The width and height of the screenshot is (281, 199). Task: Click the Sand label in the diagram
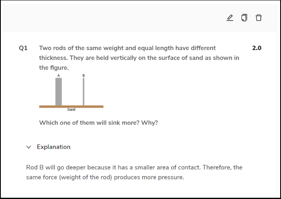71,110
